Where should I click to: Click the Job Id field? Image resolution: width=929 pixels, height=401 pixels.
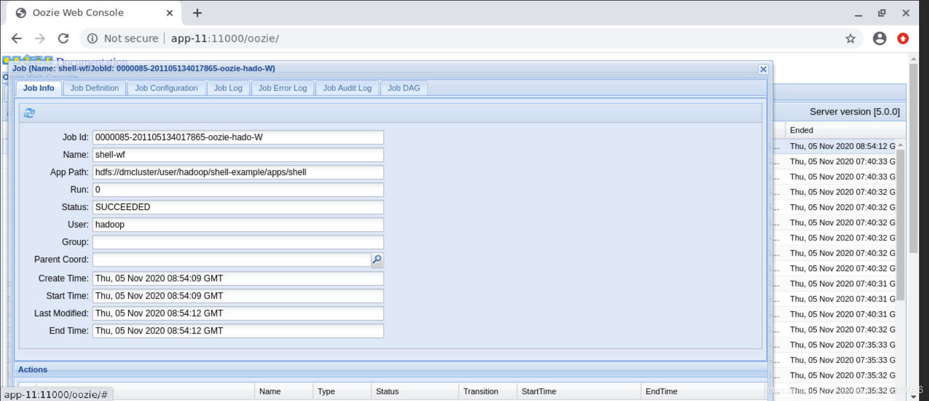(x=238, y=137)
